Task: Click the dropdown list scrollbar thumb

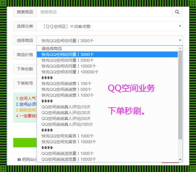Action: coord(180,95)
